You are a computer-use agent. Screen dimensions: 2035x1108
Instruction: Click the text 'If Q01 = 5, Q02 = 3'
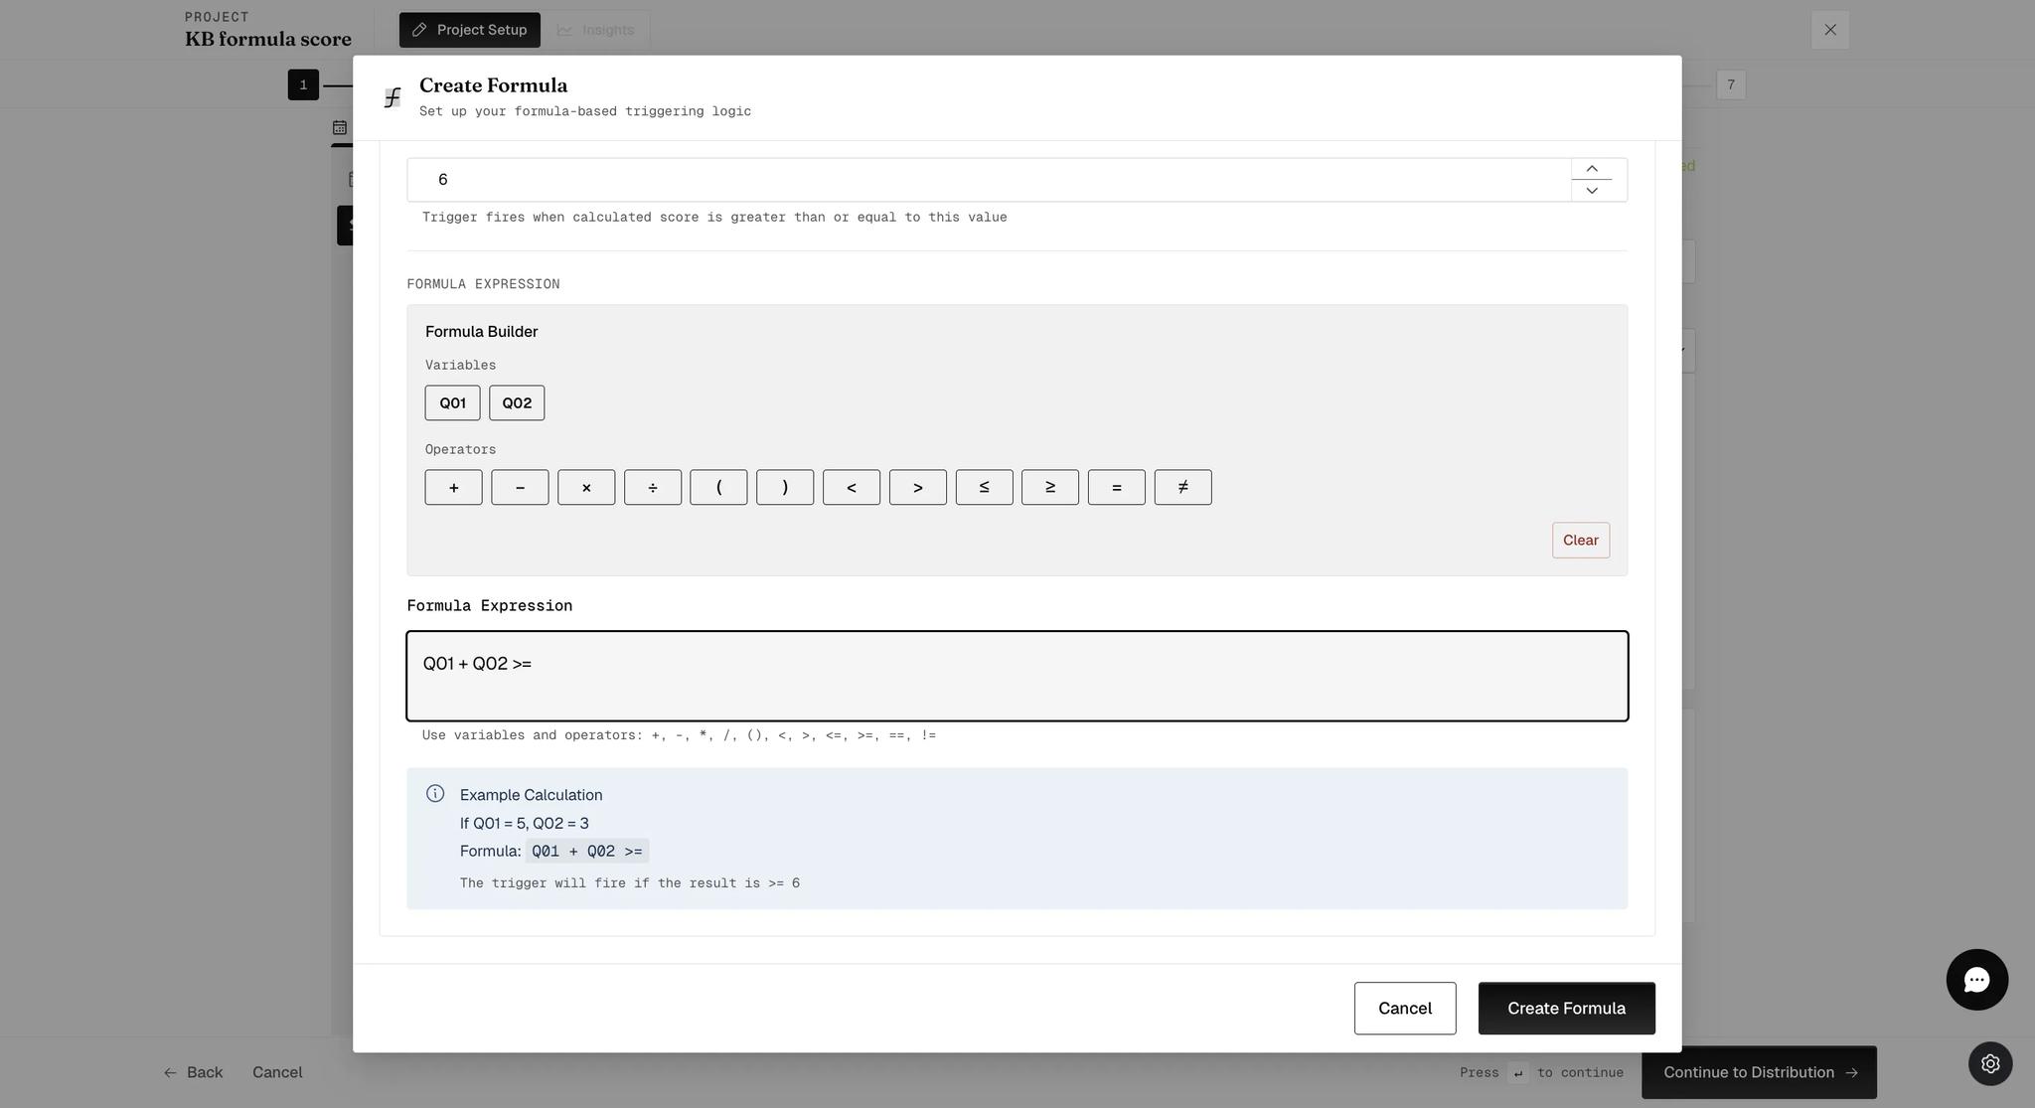[525, 823]
